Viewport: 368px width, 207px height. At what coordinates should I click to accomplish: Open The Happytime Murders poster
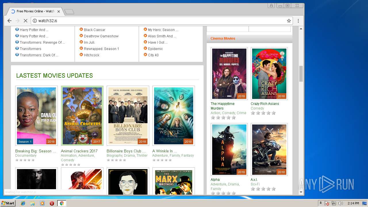point(229,74)
